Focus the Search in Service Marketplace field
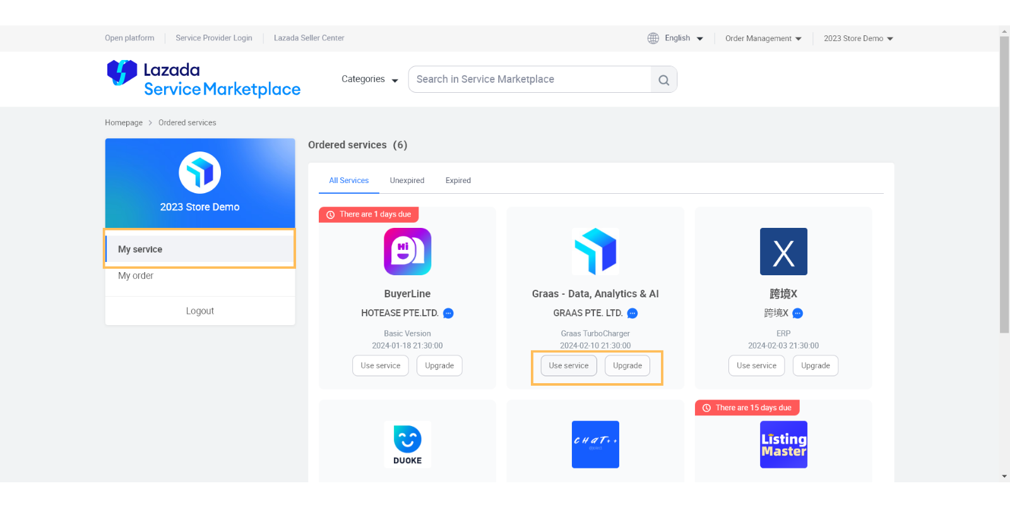The width and height of the screenshot is (1010, 505). (530, 79)
